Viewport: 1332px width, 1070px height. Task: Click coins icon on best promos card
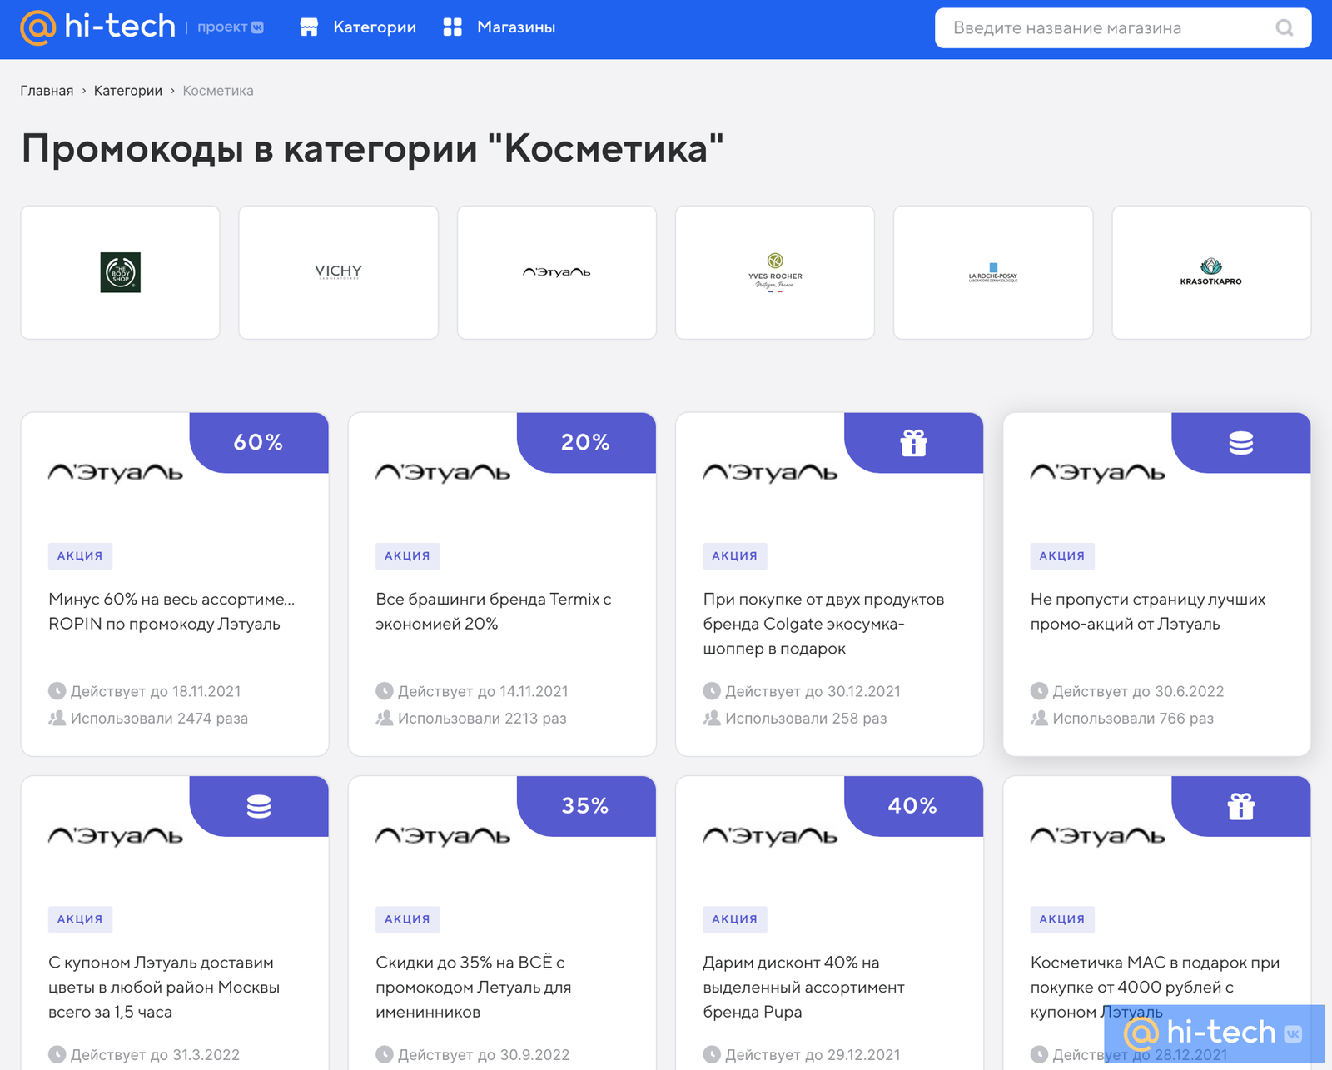pos(1240,442)
